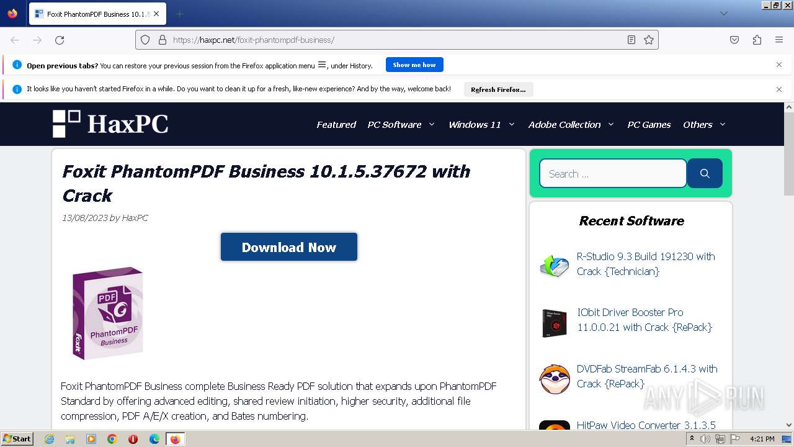The image size is (794, 447).
Task: Reload the current page
Action: click(60, 40)
